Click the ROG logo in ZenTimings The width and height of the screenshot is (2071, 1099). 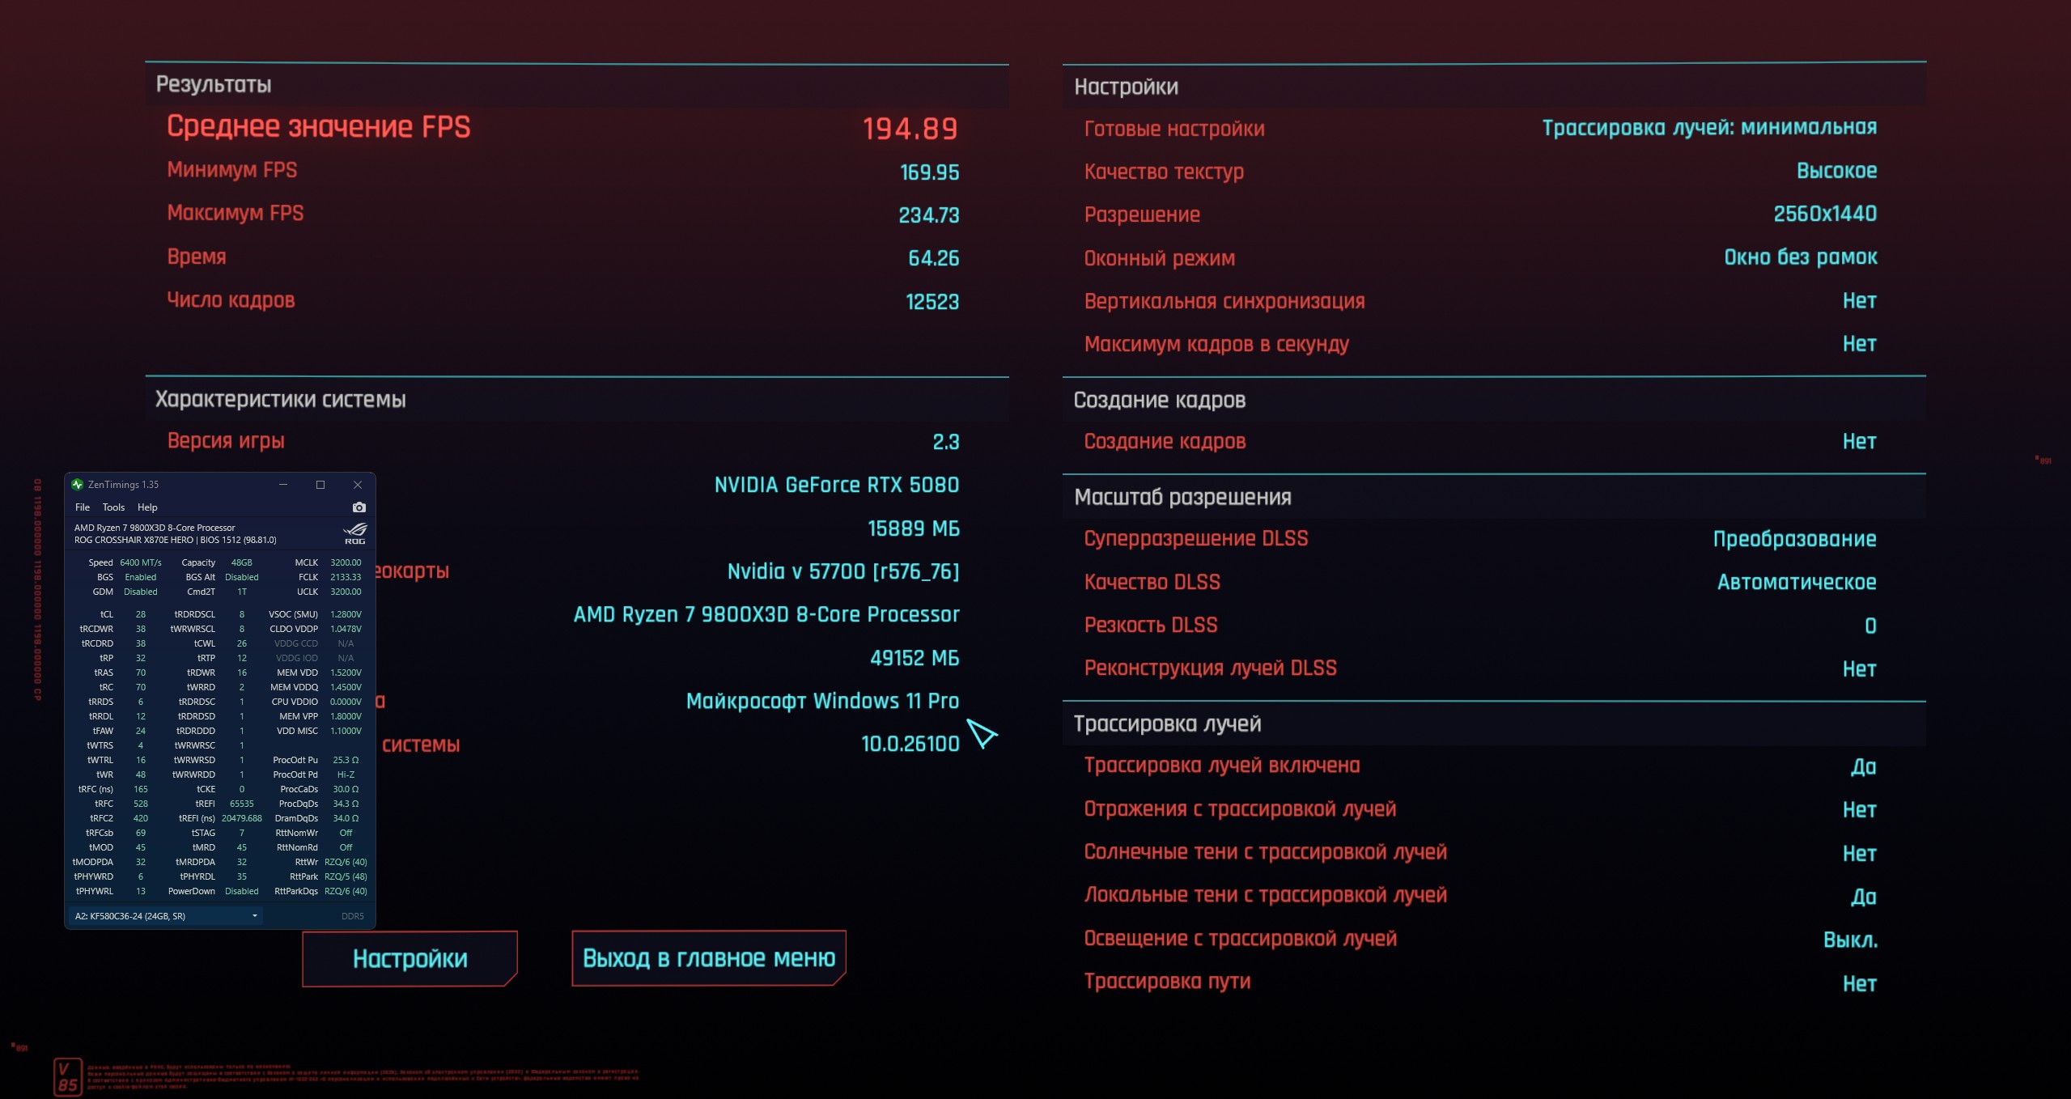(355, 533)
